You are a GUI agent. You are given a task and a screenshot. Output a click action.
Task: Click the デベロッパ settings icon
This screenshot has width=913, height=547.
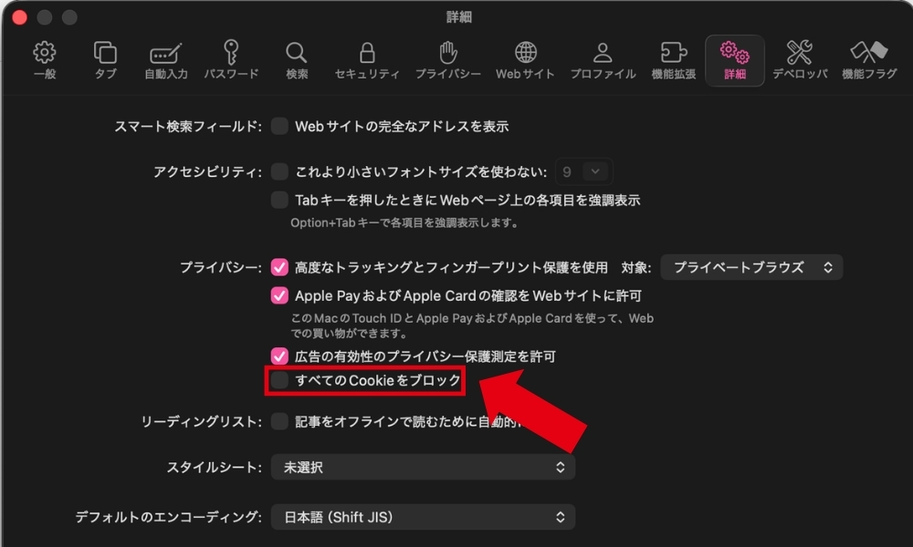pyautogui.click(x=799, y=59)
